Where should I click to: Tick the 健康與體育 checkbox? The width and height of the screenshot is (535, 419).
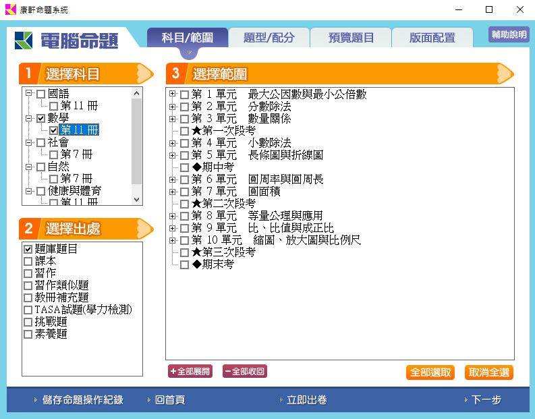coord(40,191)
